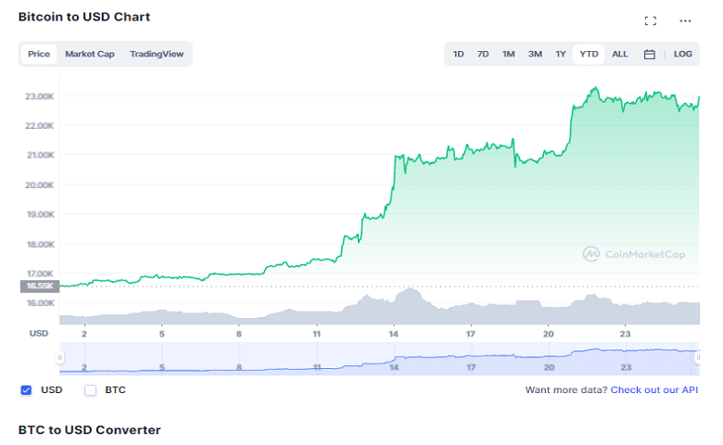Viewport: 723px width, 445px height.
Task: Open the three-dot more options menu
Action: click(x=685, y=20)
